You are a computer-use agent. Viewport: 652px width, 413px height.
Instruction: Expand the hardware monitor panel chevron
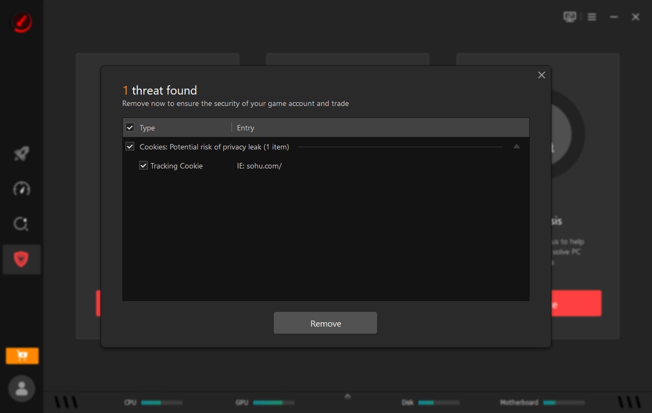348,396
